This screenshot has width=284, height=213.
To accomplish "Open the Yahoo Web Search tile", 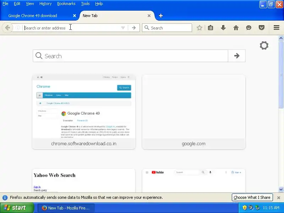I will pyautogui.click(x=84, y=181).
